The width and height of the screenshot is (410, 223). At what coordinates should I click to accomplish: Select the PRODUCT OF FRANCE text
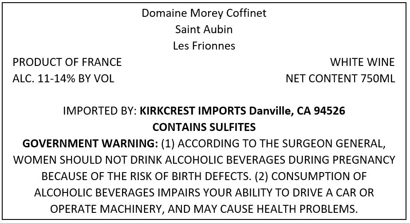[x=67, y=62]
